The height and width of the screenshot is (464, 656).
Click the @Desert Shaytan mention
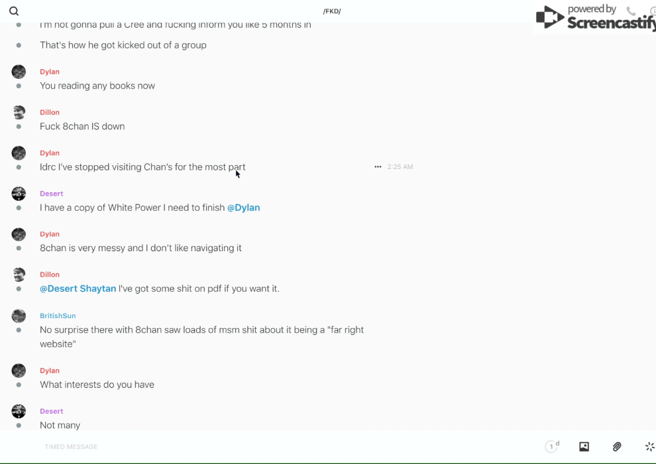[78, 288]
